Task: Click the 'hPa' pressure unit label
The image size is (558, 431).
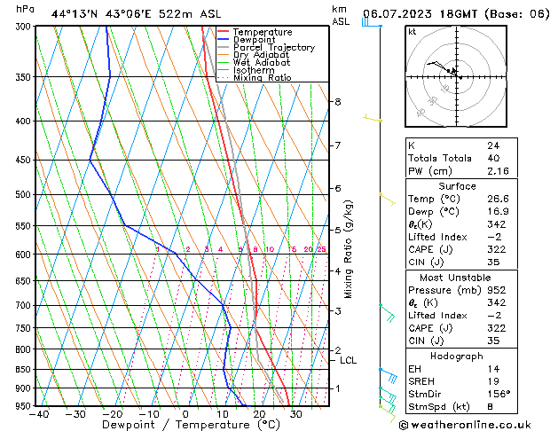Action: pyautogui.click(x=25, y=9)
